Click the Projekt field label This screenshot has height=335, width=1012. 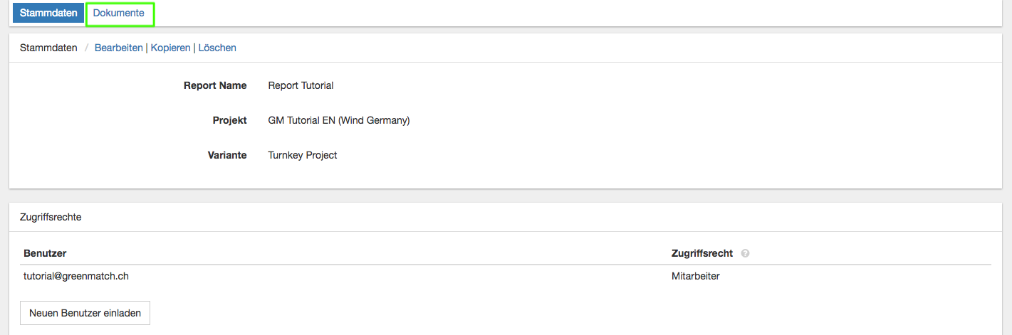(x=229, y=120)
